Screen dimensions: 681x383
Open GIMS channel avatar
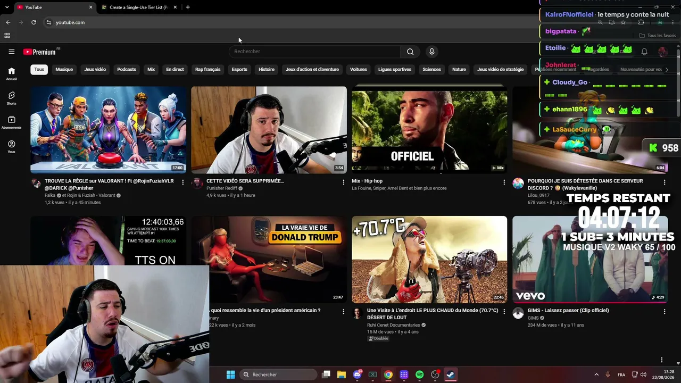518,313
